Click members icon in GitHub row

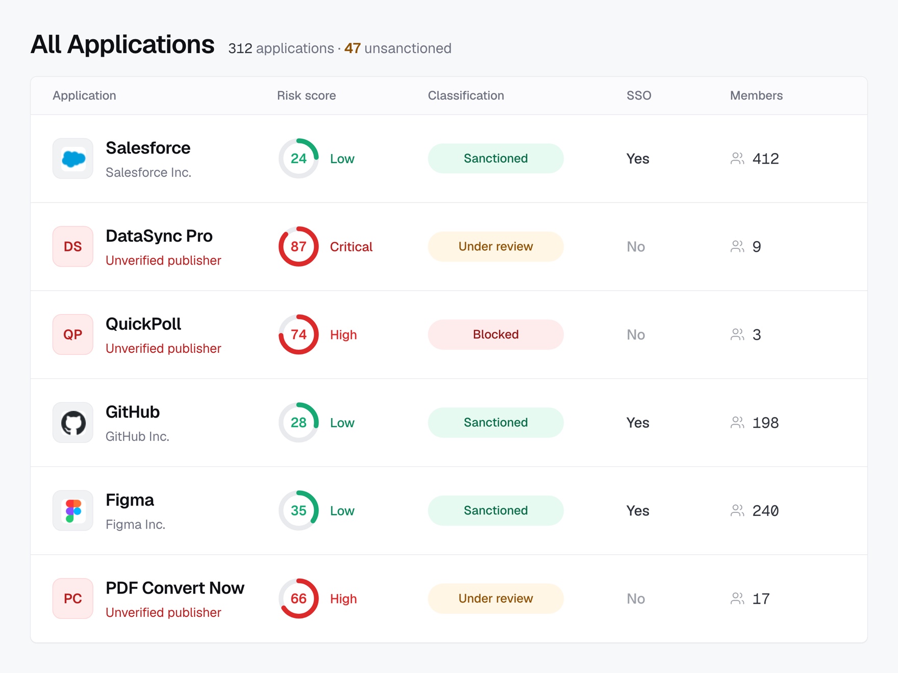pos(737,423)
